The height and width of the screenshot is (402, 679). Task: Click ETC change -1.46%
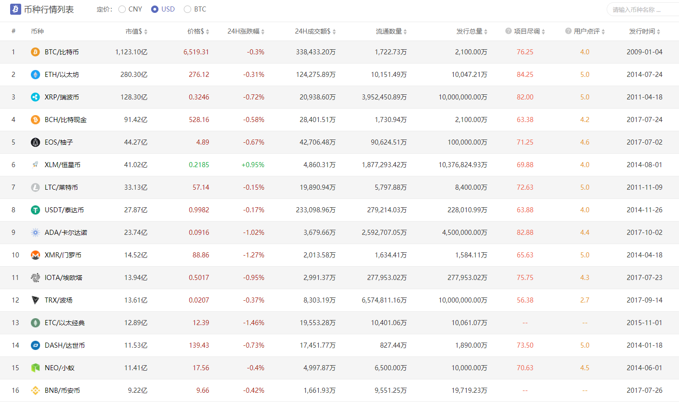[254, 323]
